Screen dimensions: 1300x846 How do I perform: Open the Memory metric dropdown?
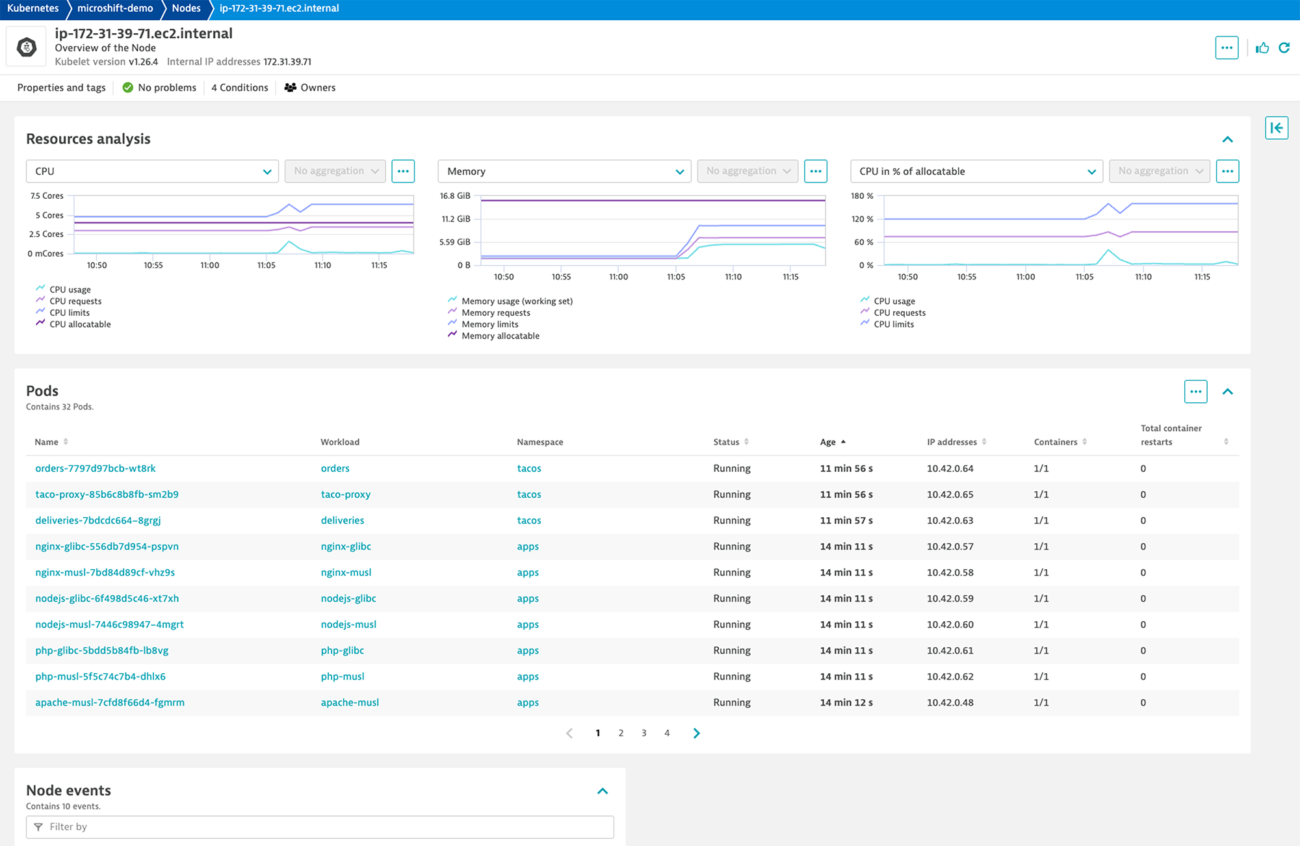(565, 170)
